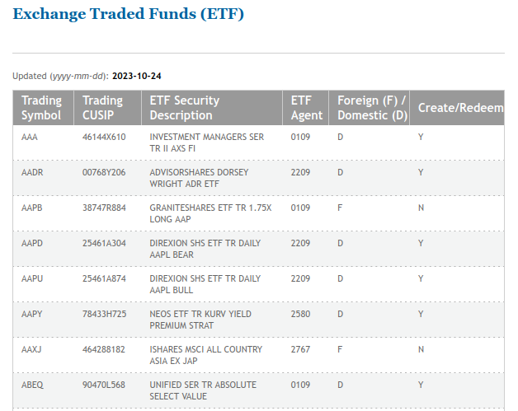Click CUSIP 38747R884 in the AAPB row

[104, 208]
